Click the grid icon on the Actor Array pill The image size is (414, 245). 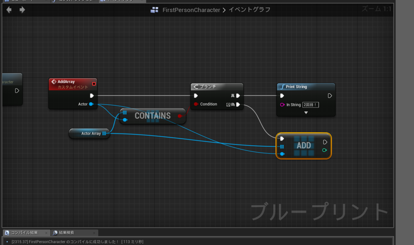click(104, 133)
